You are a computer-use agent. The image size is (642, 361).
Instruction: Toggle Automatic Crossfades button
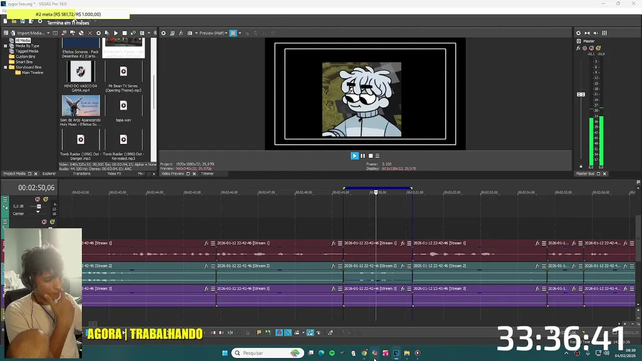(288, 332)
